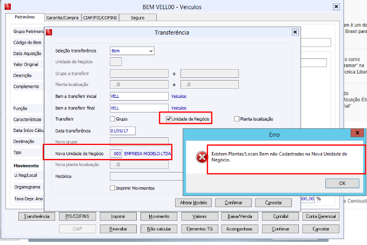Click the Transferir row label

coord(64,119)
